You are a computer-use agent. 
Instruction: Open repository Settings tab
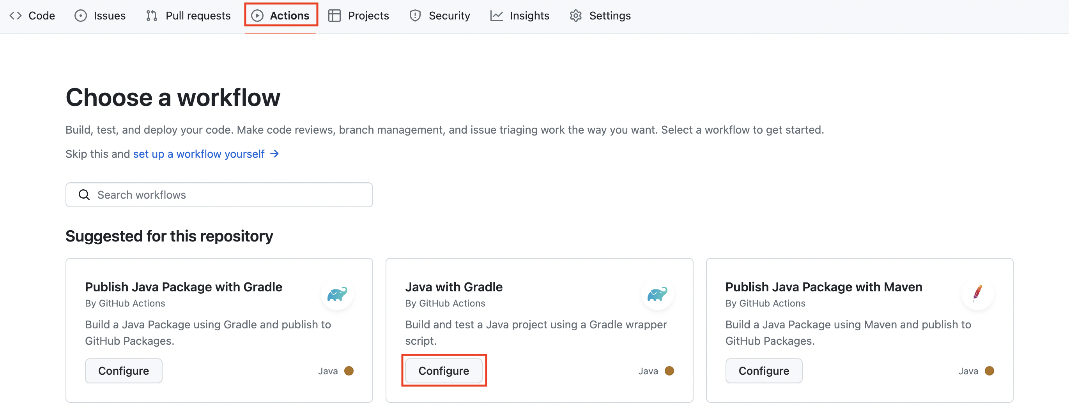pos(600,15)
